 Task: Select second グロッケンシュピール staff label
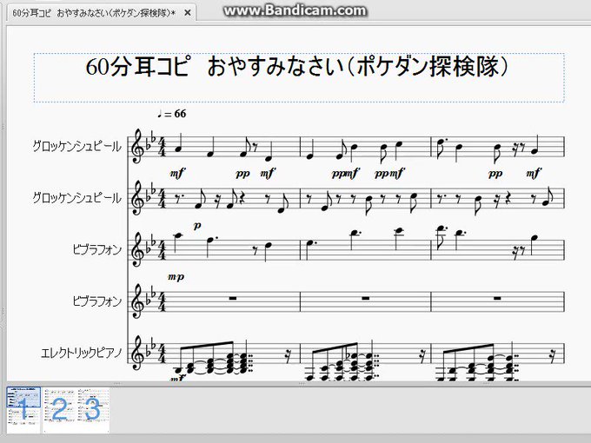(x=76, y=198)
